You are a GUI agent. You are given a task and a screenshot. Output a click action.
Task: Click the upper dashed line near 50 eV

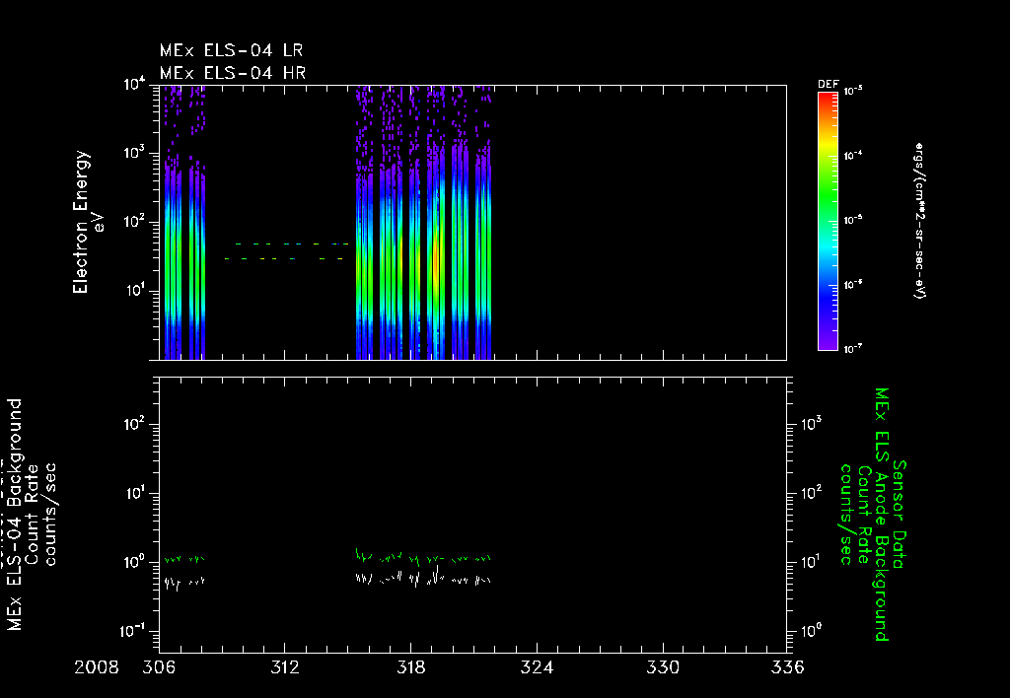[292, 244]
